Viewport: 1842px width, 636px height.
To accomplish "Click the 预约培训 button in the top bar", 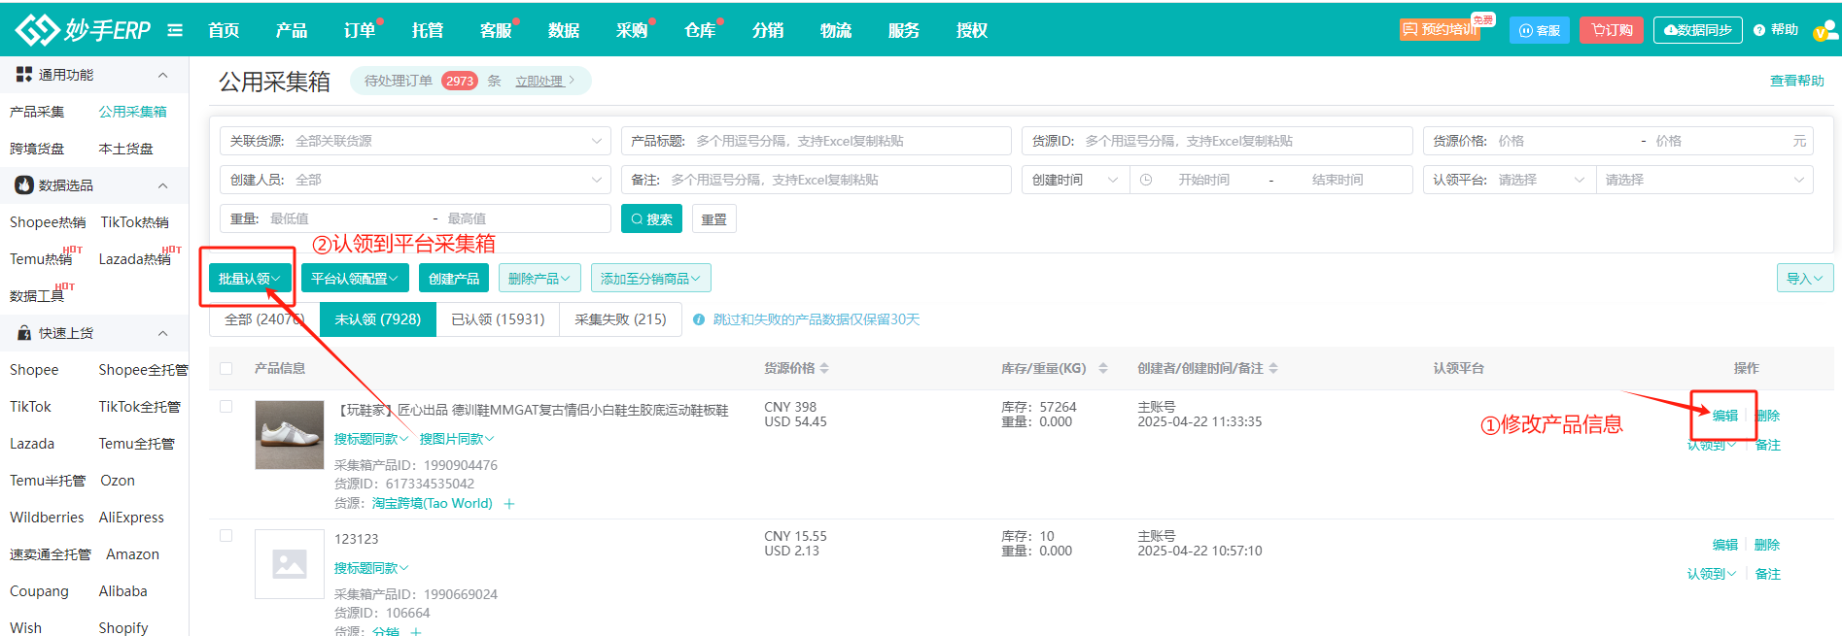I will (1440, 30).
